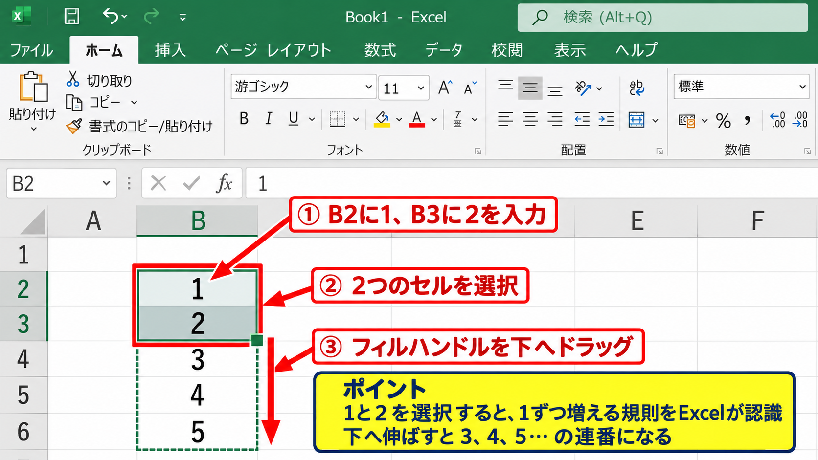Screen dimensions: 818x460
Task: Click the Excel application logo icon
Action: point(21,17)
